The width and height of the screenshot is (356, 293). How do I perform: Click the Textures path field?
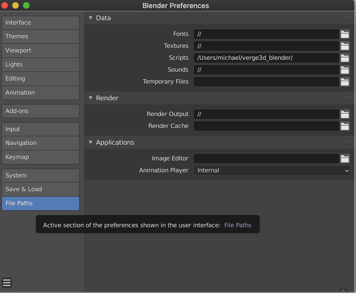(266, 46)
